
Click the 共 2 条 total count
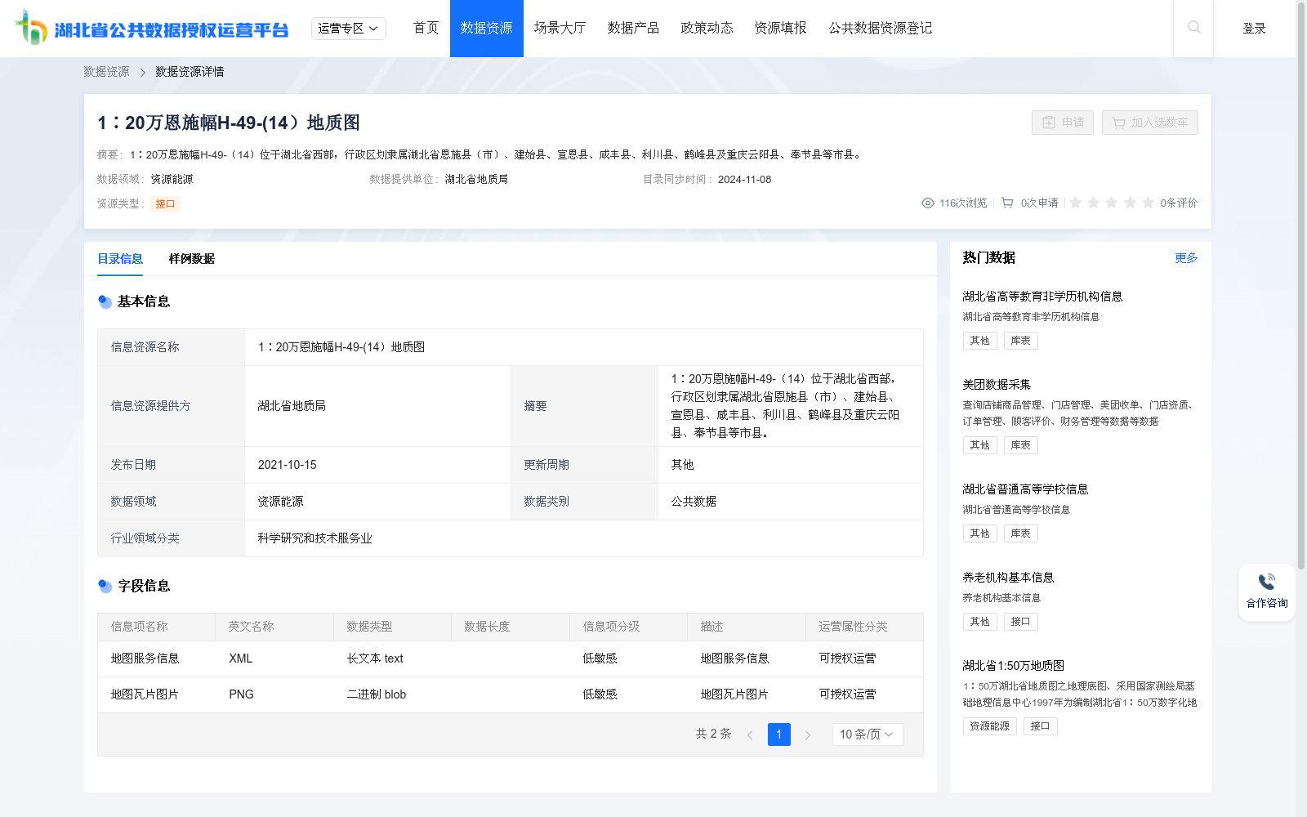(713, 734)
